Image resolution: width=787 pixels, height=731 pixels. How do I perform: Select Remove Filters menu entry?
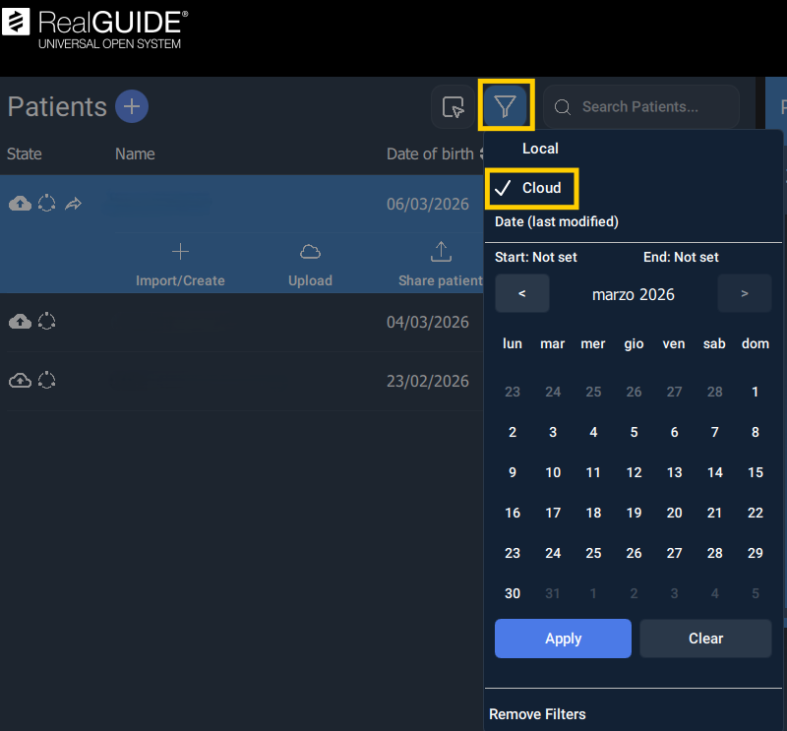(537, 714)
